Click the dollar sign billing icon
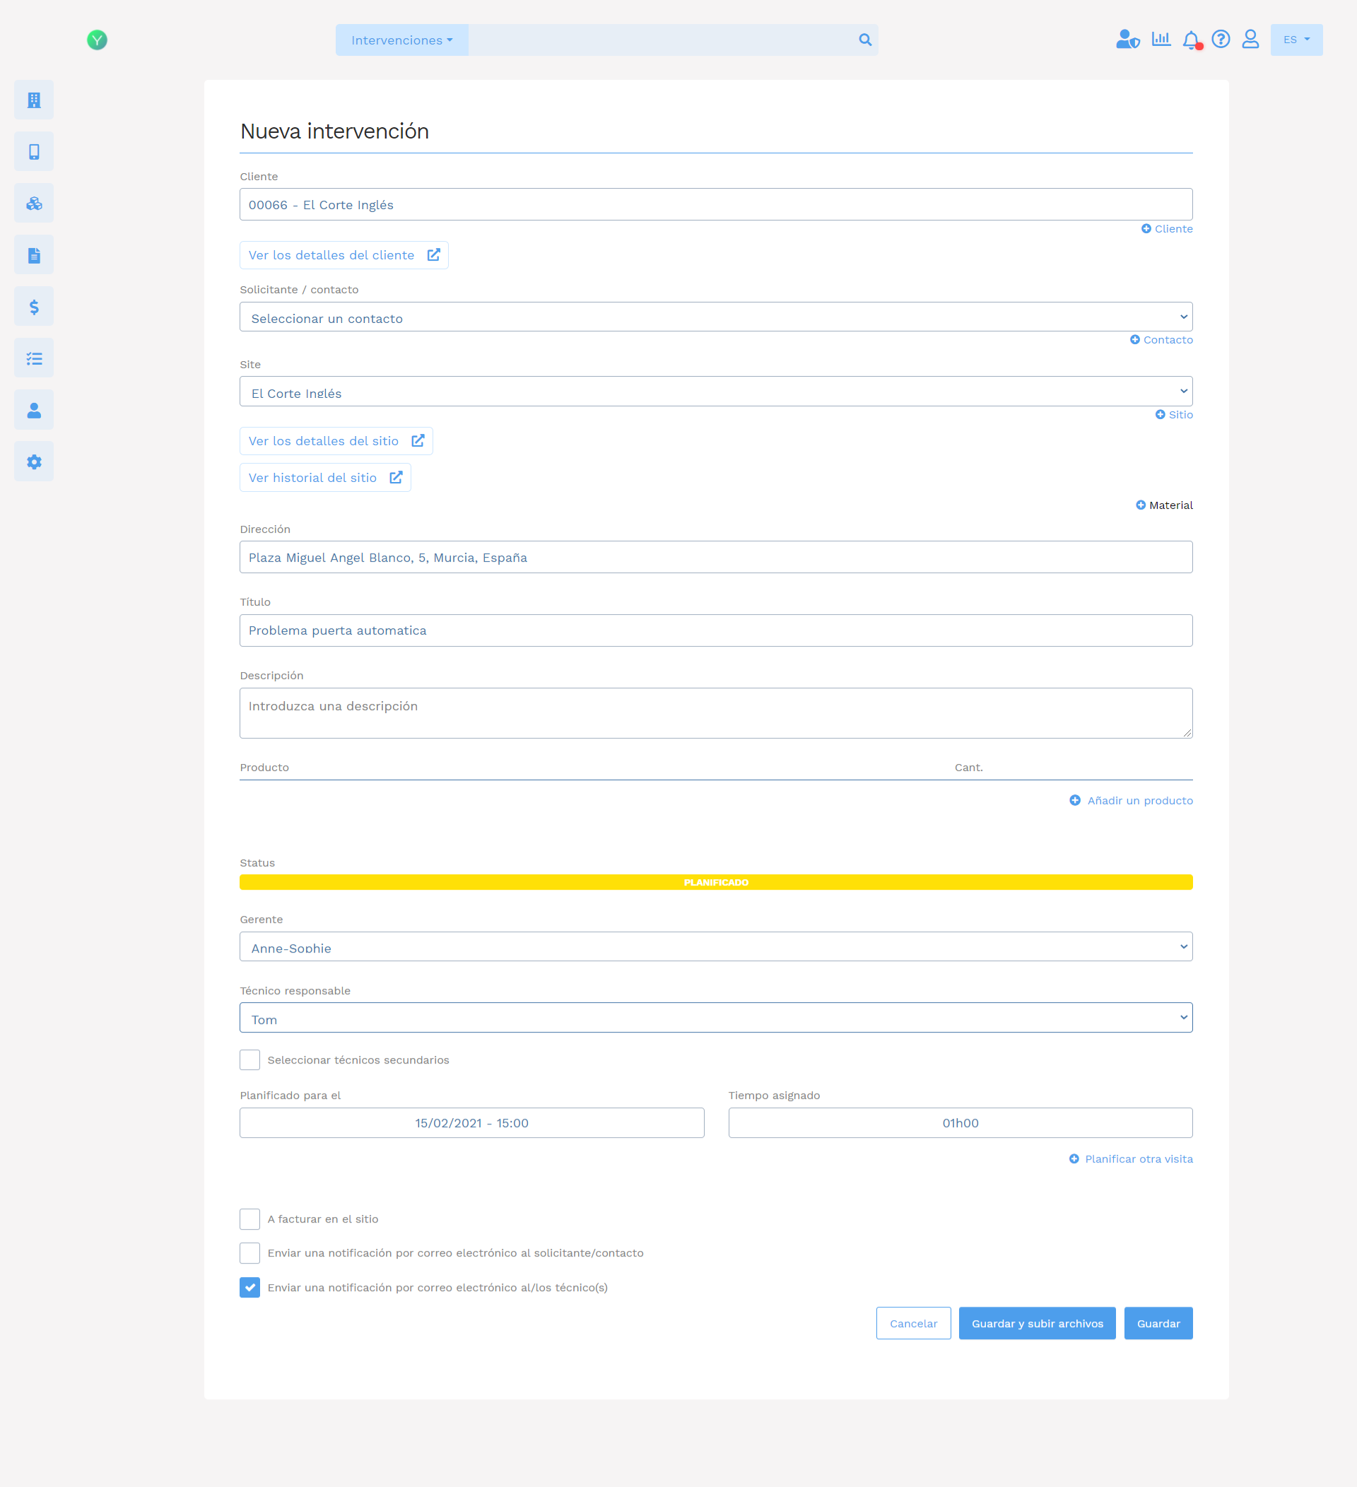 [34, 306]
